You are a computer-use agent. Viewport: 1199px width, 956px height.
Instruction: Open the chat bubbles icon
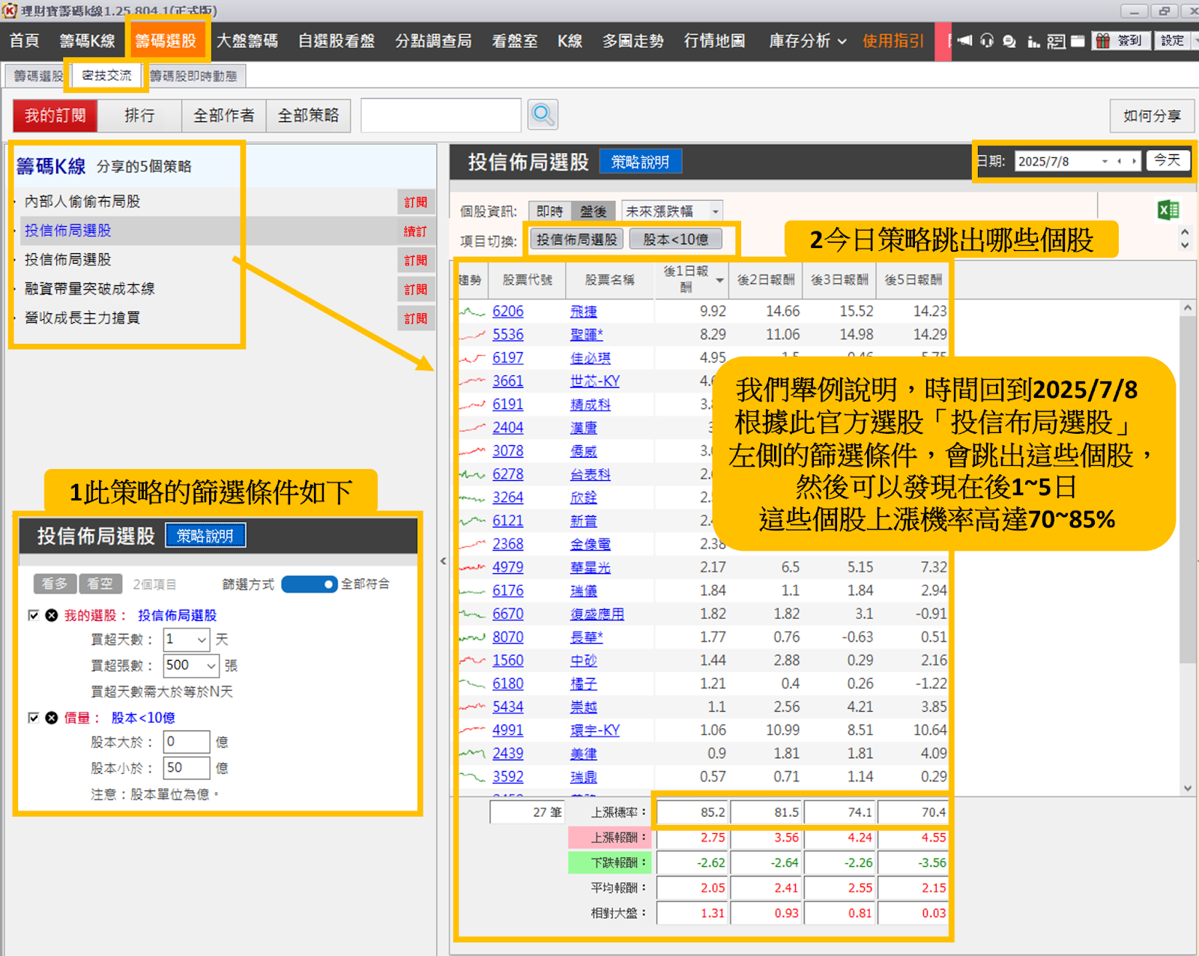(x=1009, y=41)
